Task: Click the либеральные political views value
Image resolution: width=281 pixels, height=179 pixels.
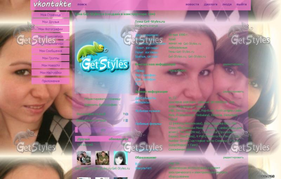Action: coord(178,47)
